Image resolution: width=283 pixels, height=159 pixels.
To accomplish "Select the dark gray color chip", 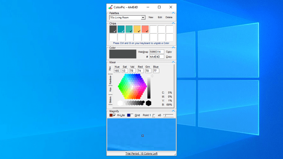I will (113, 29).
